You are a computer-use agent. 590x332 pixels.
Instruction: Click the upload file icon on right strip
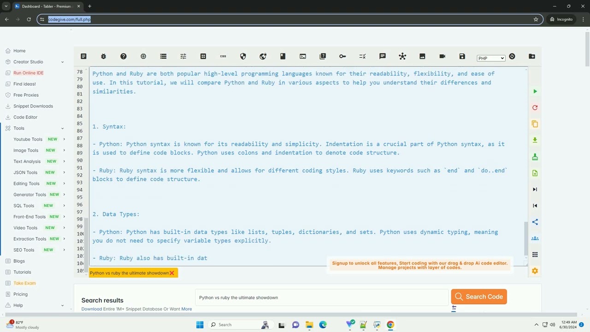535,173
